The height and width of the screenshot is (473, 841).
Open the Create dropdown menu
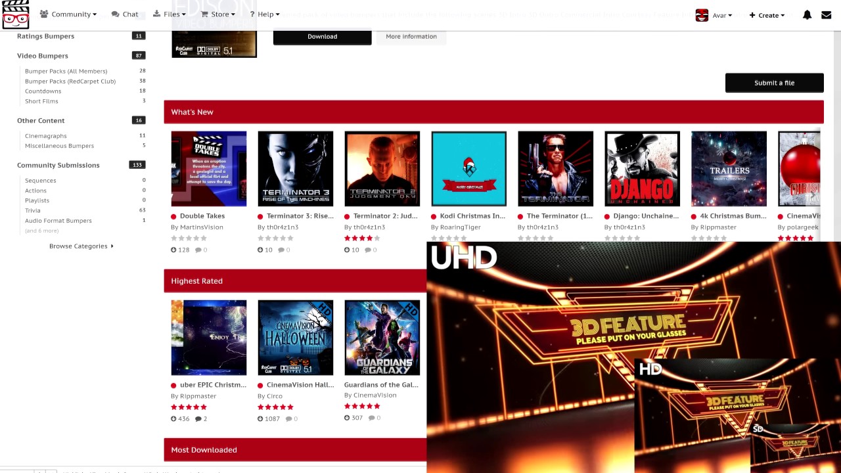coord(767,15)
